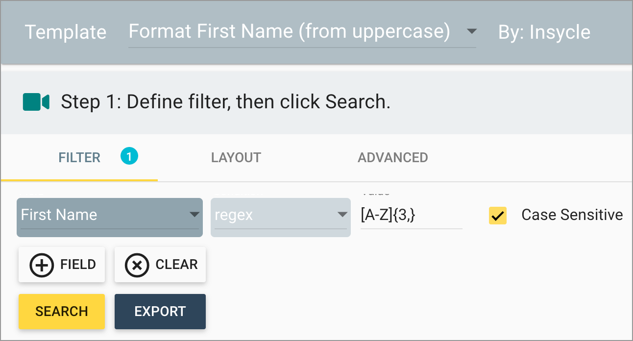Screen dimensions: 633x341
Task: Add a new filter with the FIELD button
Action: tap(62, 265)
